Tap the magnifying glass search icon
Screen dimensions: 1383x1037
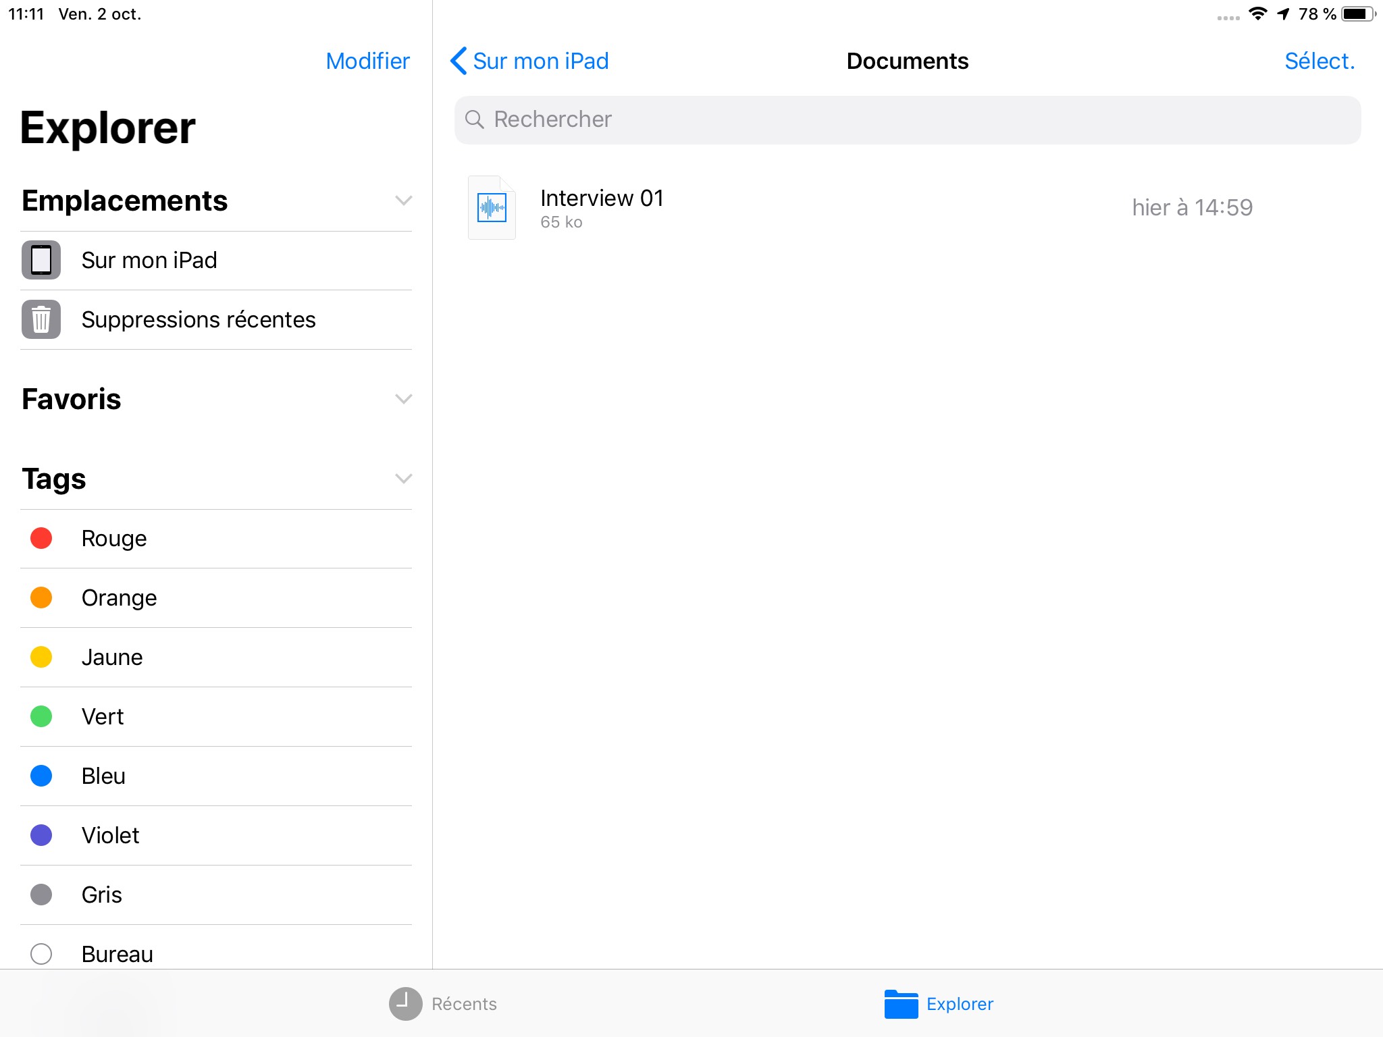pyautogui.click(x=475, y=119)
